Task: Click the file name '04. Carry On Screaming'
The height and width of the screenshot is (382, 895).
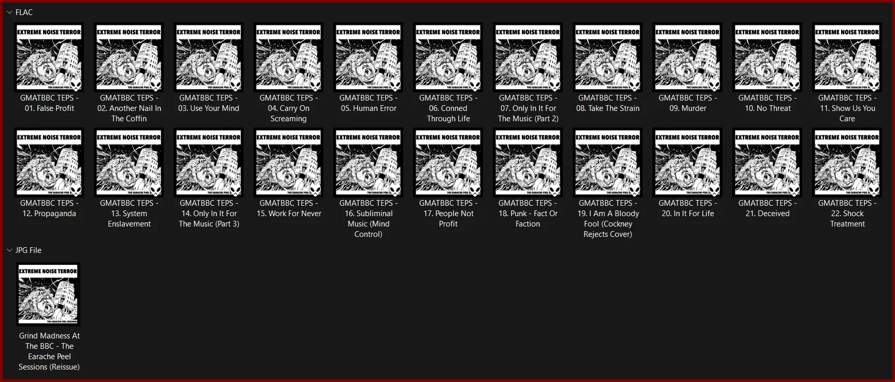Action: [289, 108]
